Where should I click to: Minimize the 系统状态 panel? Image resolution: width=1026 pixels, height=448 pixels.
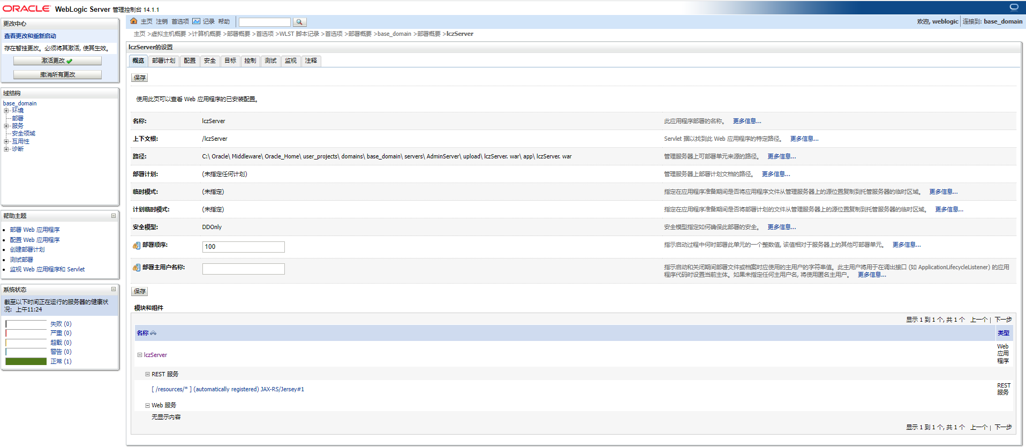114,289
